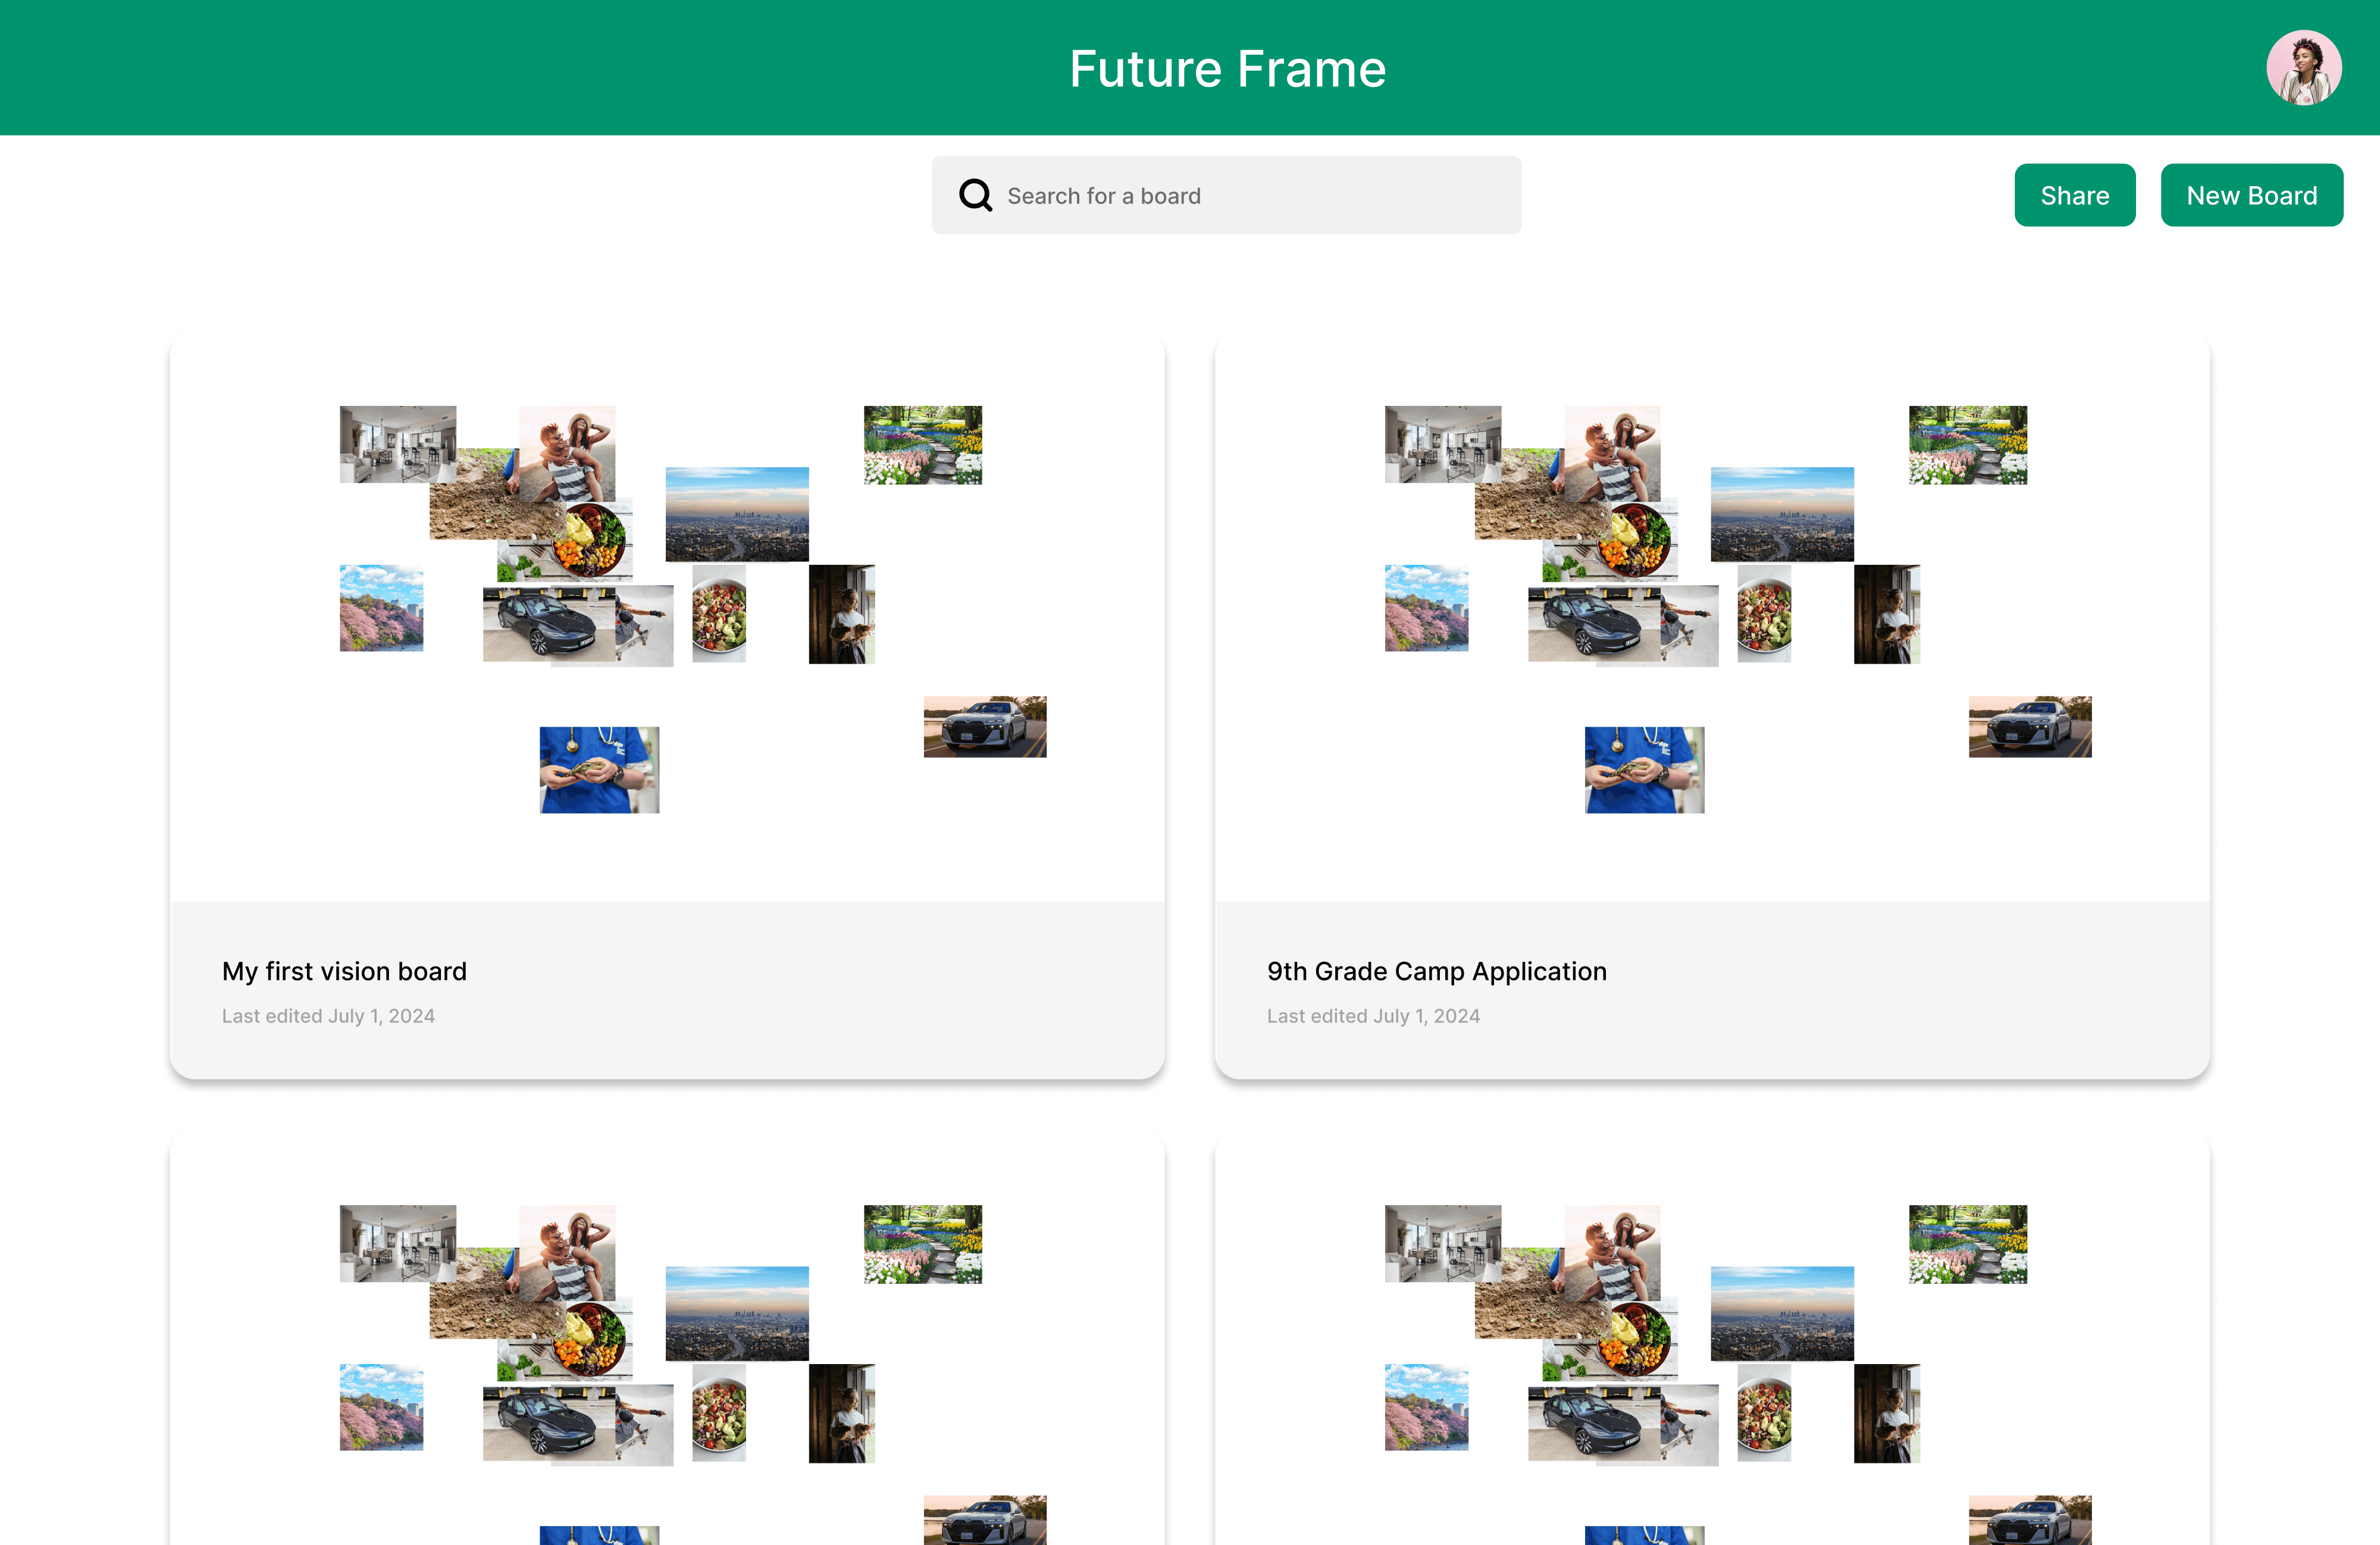Screen dimensions: 2380x1545
Task: Select blue scrubs image in first board
Action: pyautogui.click(x=599, y=769)
